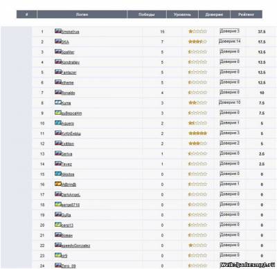This screenshot has height=269, width=277.
Task: Click the flag icon beside SKA
Action: coord(57,41)
